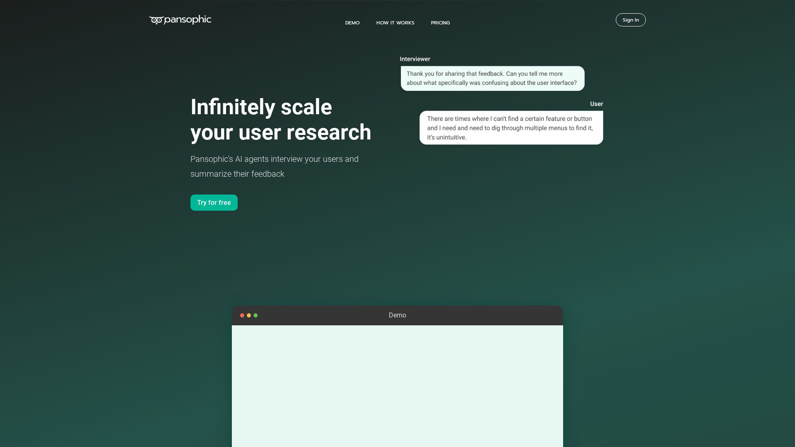Click the headline Infinitely scale your user research

tap(280, 120)
